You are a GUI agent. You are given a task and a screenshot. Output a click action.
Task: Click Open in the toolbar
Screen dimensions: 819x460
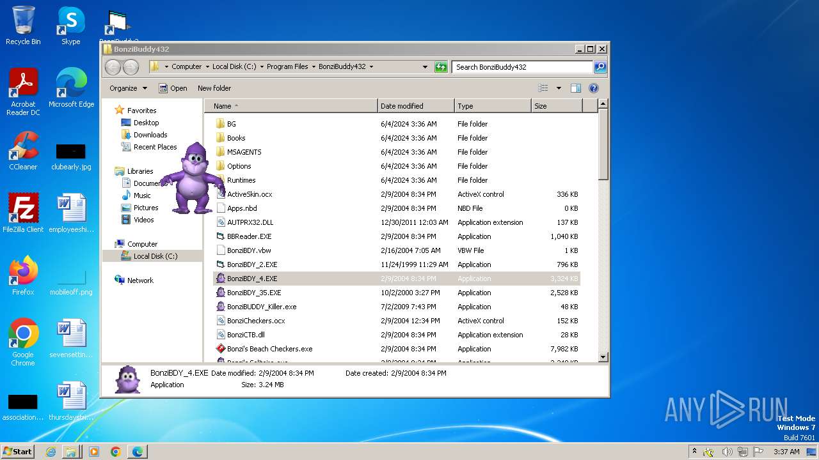click(173, 88)
